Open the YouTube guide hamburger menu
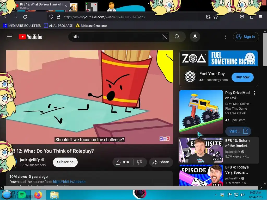This screenshot has width=267, height=200. (9, 37)
